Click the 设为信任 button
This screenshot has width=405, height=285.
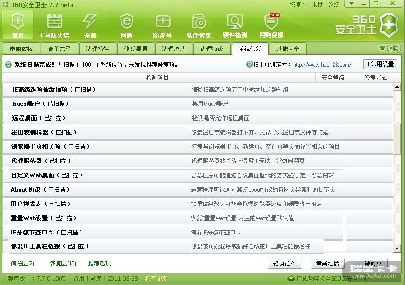pos(284,264)
